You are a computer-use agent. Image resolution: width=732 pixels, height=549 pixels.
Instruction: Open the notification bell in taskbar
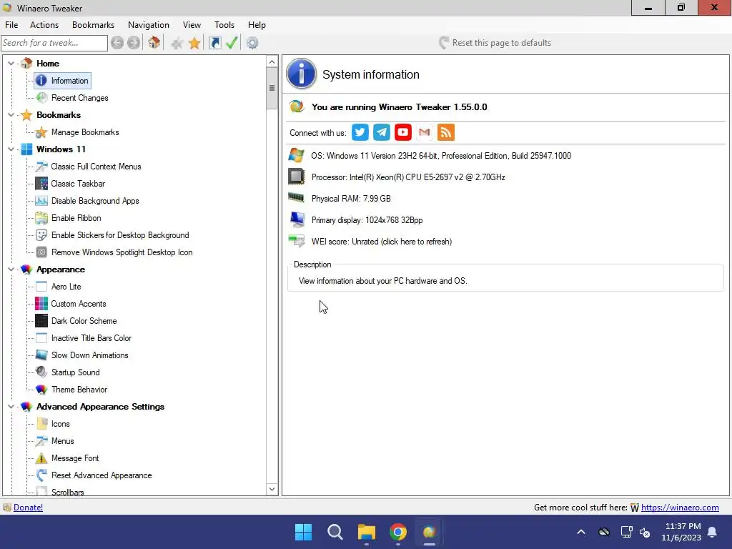pyautogui.click(x=713, y=532)
